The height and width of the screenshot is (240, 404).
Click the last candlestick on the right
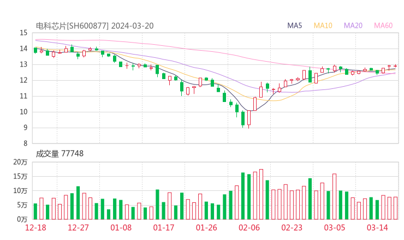395,66
